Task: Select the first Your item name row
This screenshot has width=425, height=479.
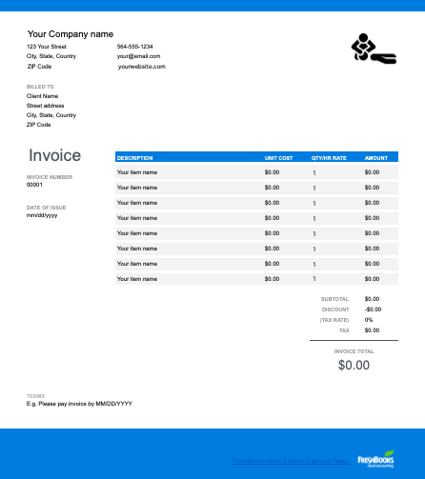Action: [x=256, y=172]
